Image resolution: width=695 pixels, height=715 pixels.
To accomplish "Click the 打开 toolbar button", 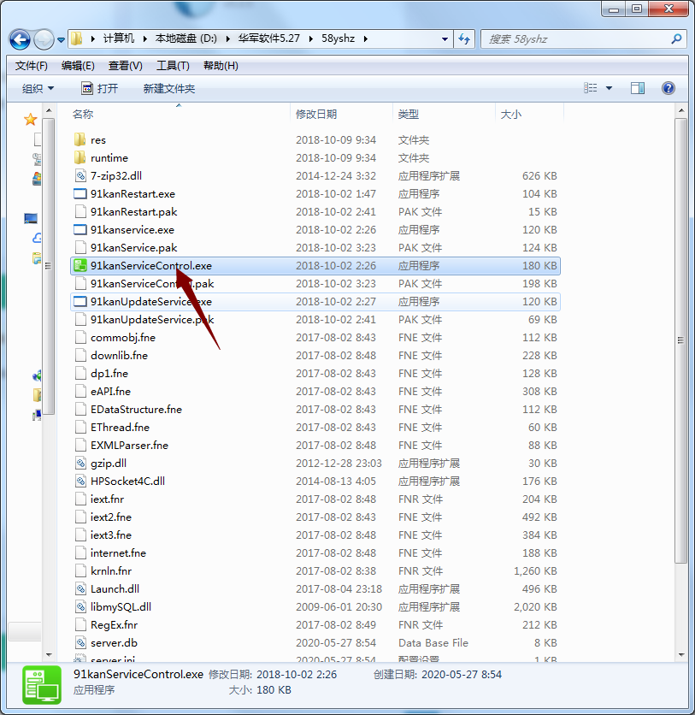I will tap(99, 88).
